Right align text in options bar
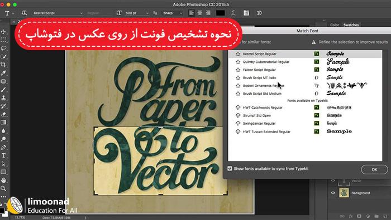The height and width of the screenshot is (220, 391). [x=208, y=13]
